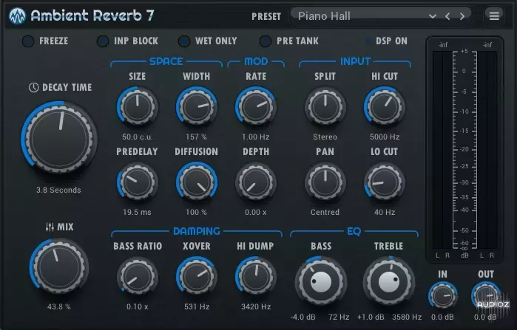
Task: Click the Hi Dump knob
Action: tap(256, 276)
